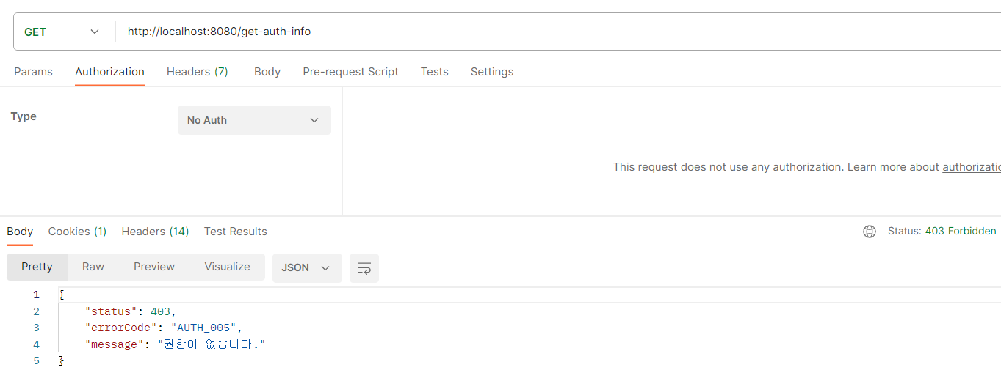The image size is (1001, 381).
Task: Open the Pre-request Script tab
Action: pyautogui.click(x=350, y=72)
